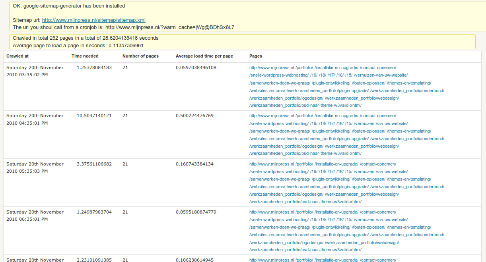
Task: Open /installatie-en-upgrade/ link in 03:35:02 PM row
Action: (336, 67)
